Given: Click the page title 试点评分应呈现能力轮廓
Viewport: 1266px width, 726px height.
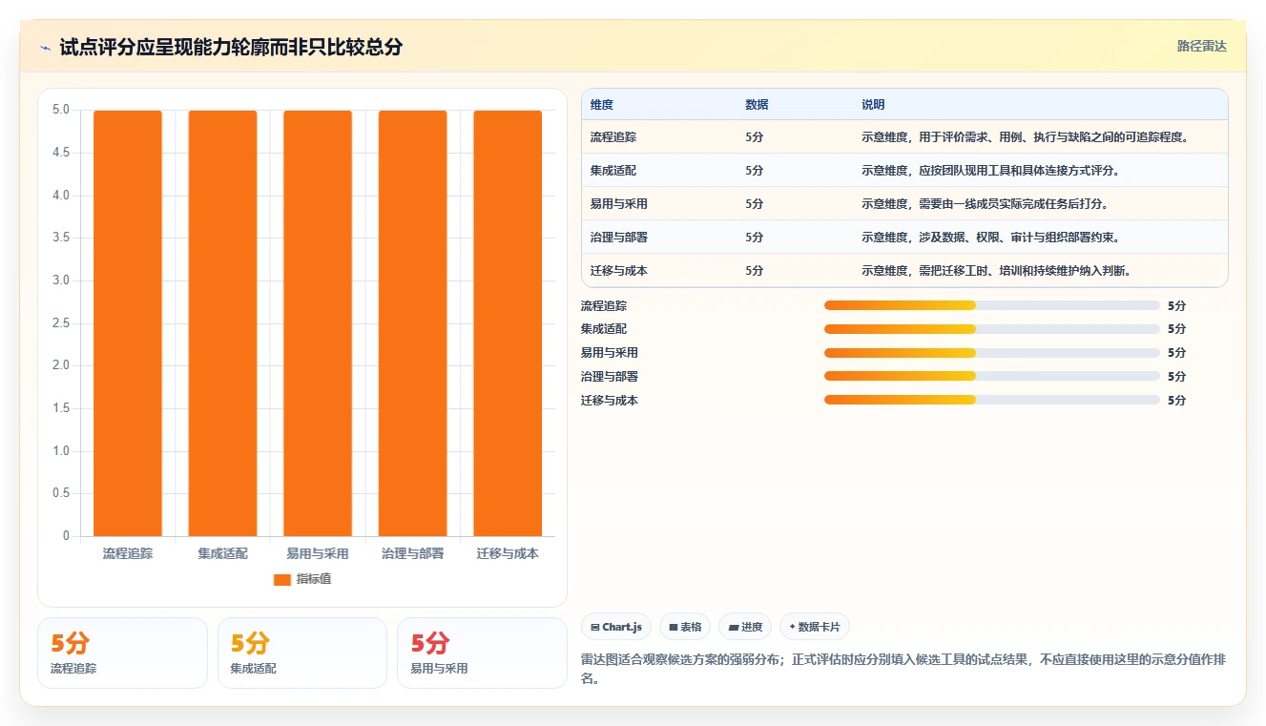Looking at the screenshot, I should 231,47.
